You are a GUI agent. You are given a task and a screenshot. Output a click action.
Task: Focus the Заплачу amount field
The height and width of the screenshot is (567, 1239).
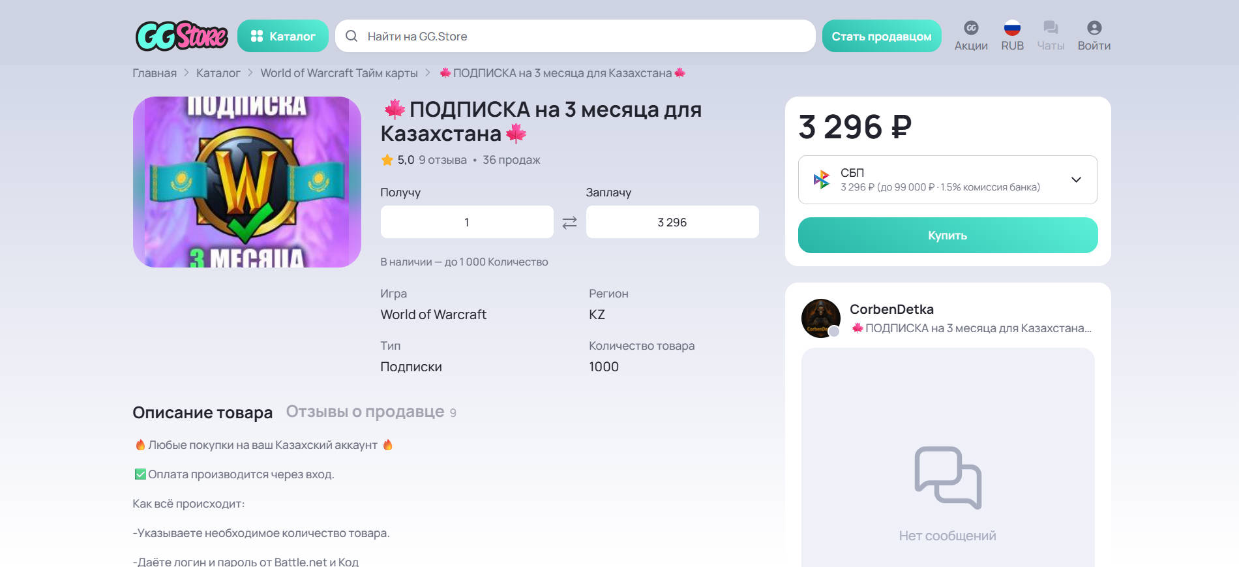tap(672, 222)
